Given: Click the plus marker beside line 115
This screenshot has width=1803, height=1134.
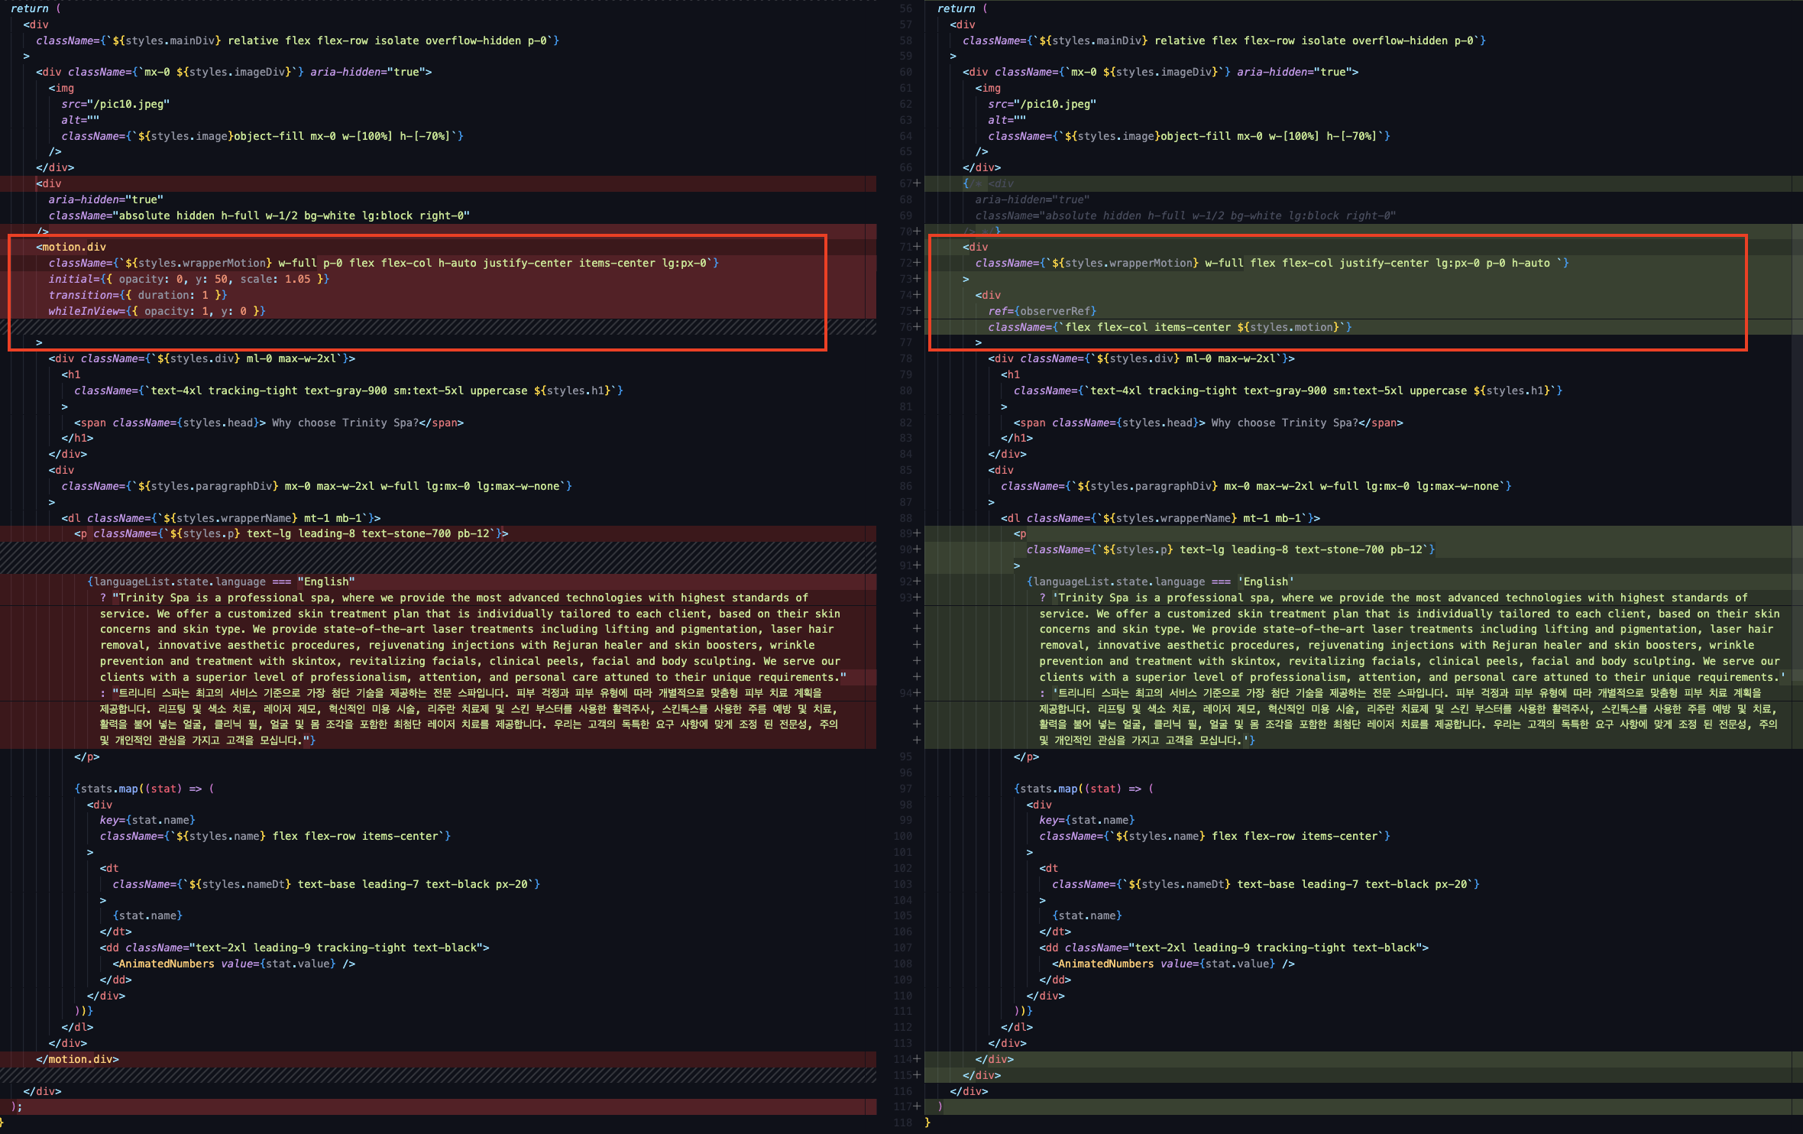Looking at the screenshot, I should tap(915, 1075).
